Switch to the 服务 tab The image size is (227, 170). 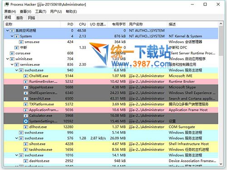point(20,18)
